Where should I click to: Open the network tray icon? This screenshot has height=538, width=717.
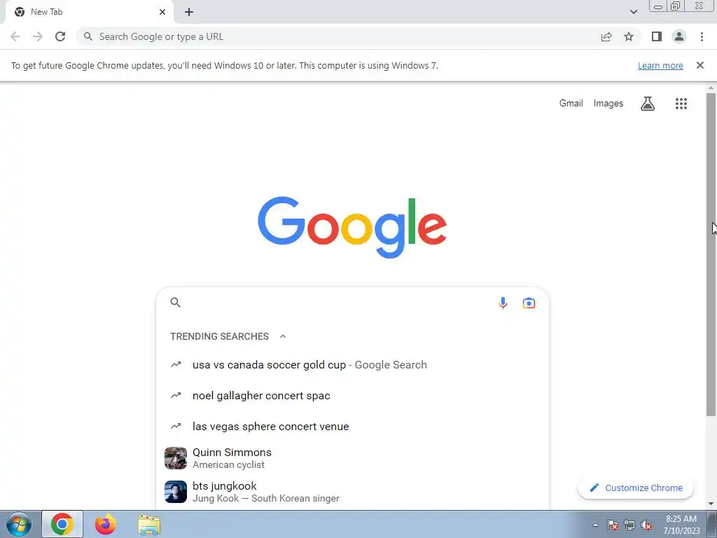[x=629, y=525]
